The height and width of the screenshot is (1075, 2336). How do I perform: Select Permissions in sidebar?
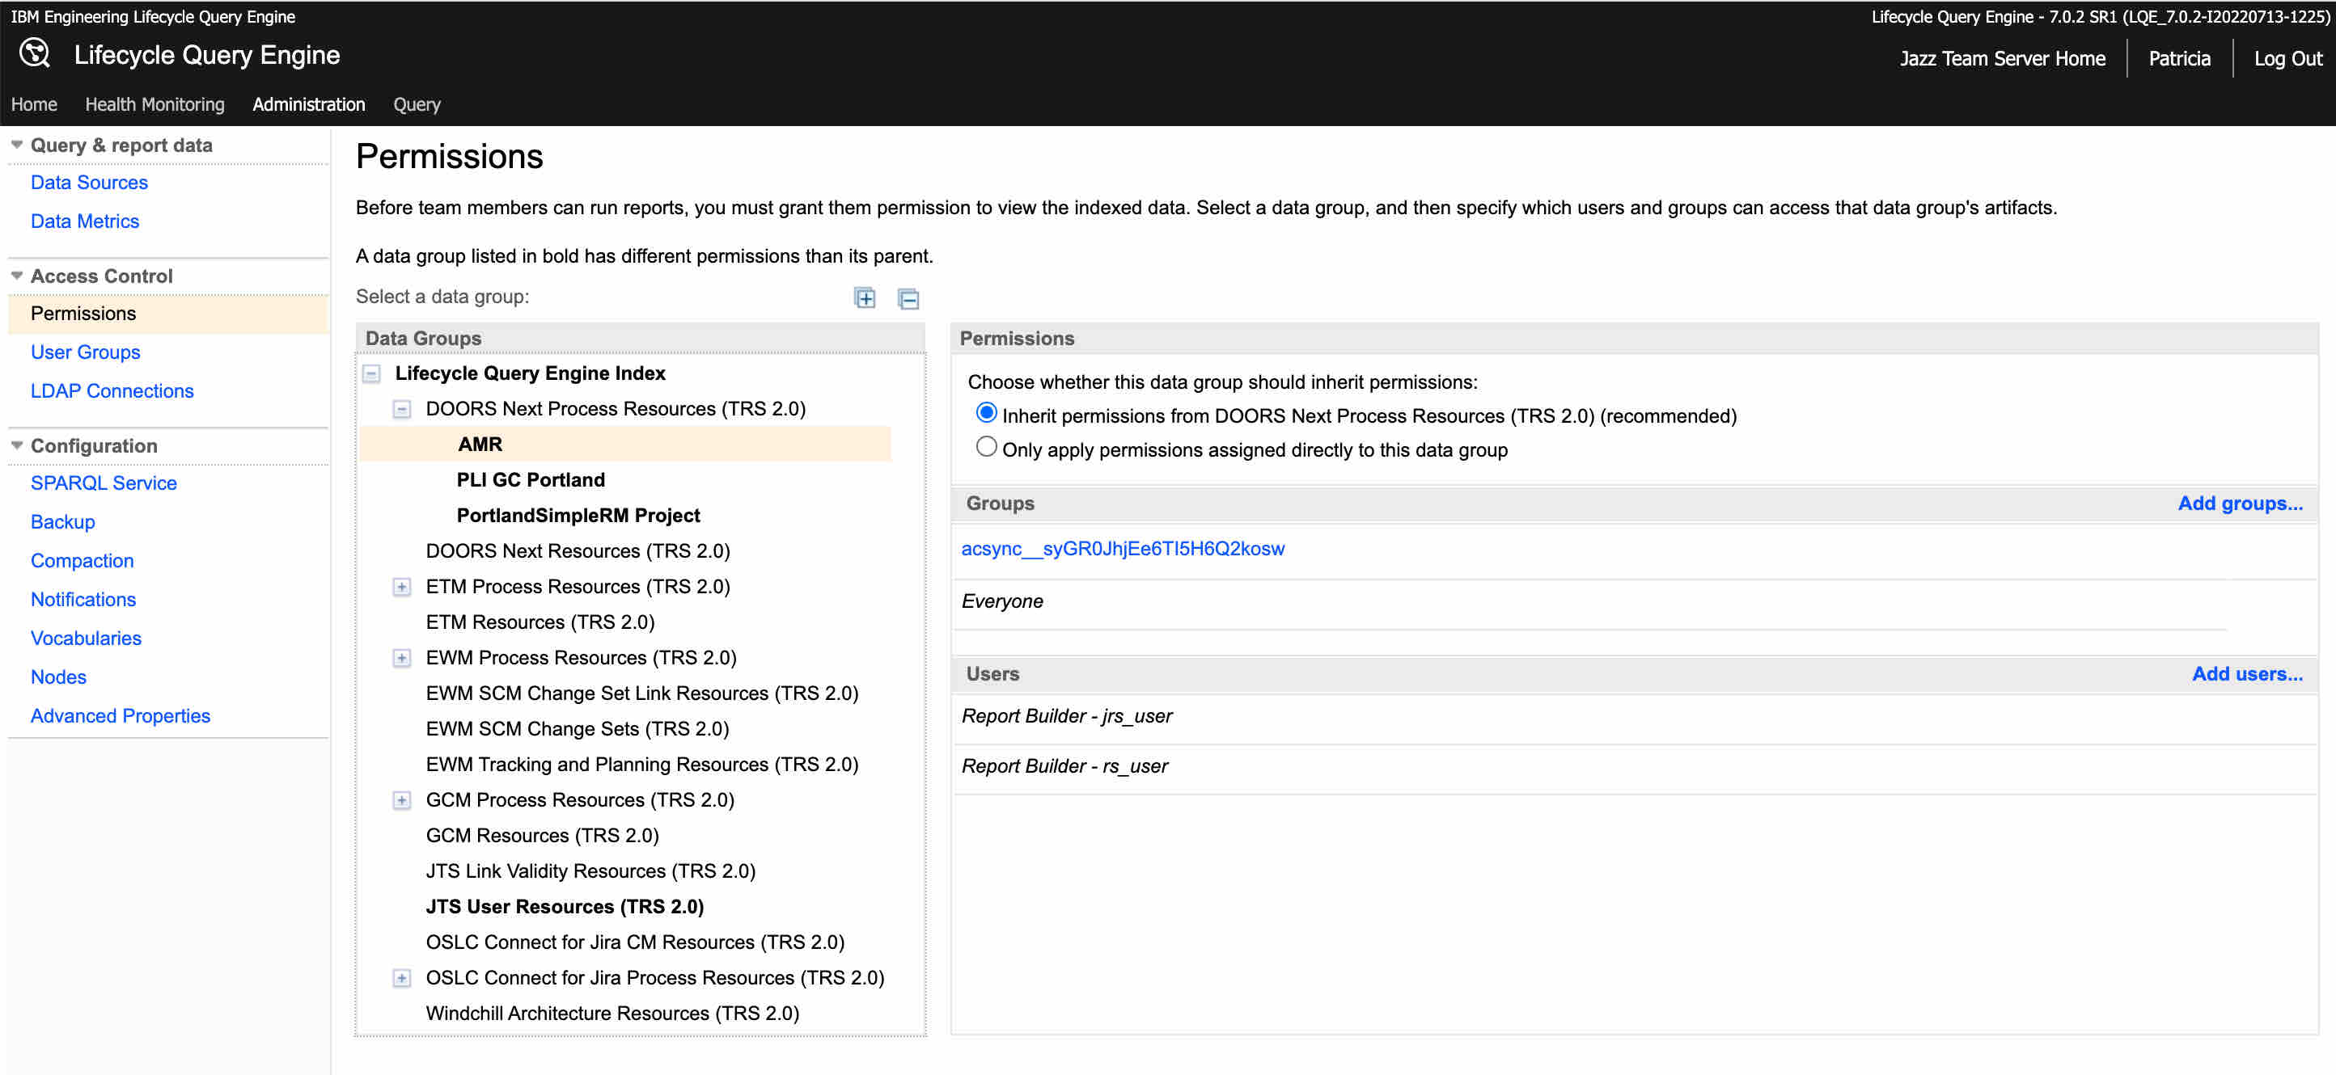pos(169,314)
